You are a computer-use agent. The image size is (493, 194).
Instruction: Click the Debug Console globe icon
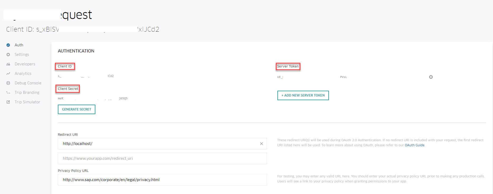click(8, 83)
